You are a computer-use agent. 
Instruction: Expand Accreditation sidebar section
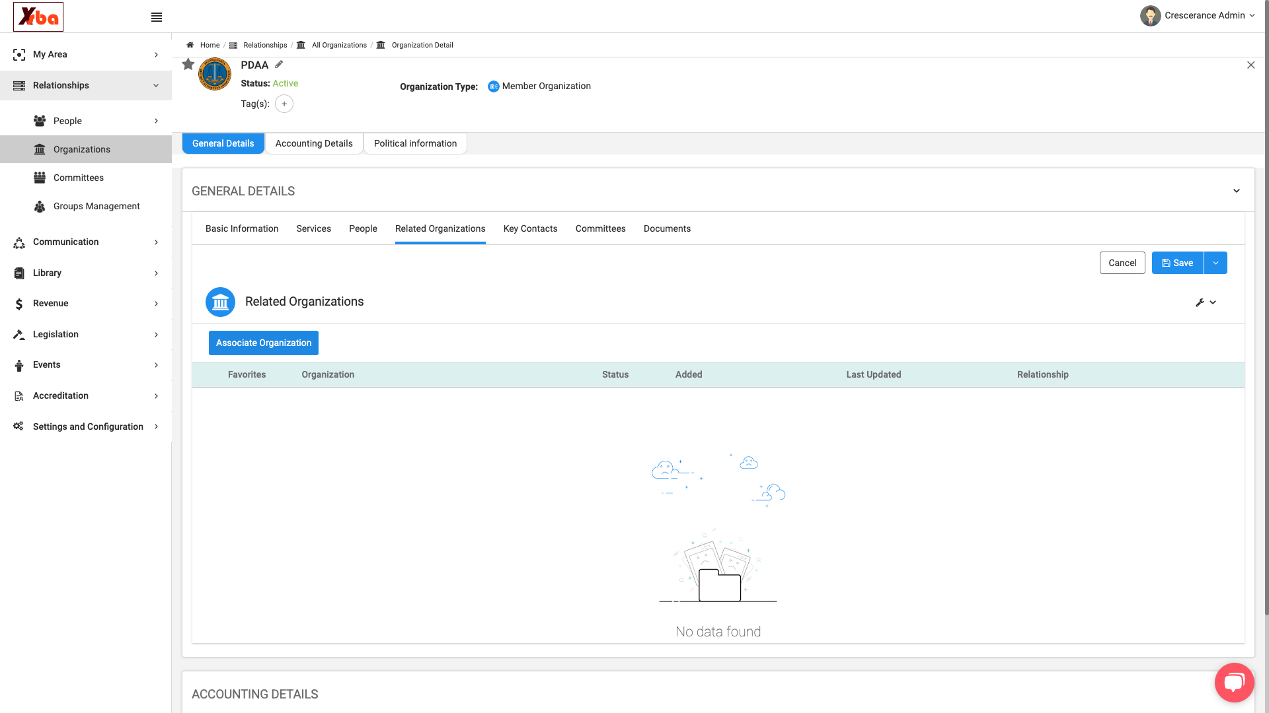tap(86, 395)
